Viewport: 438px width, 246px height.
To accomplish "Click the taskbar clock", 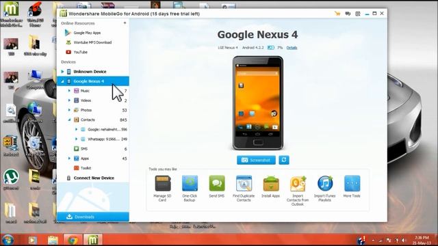I will pos(422,240).
